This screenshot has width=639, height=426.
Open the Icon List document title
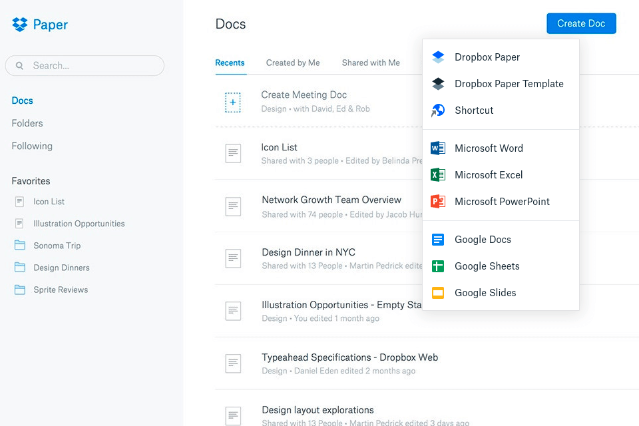[x=279, y=147]
